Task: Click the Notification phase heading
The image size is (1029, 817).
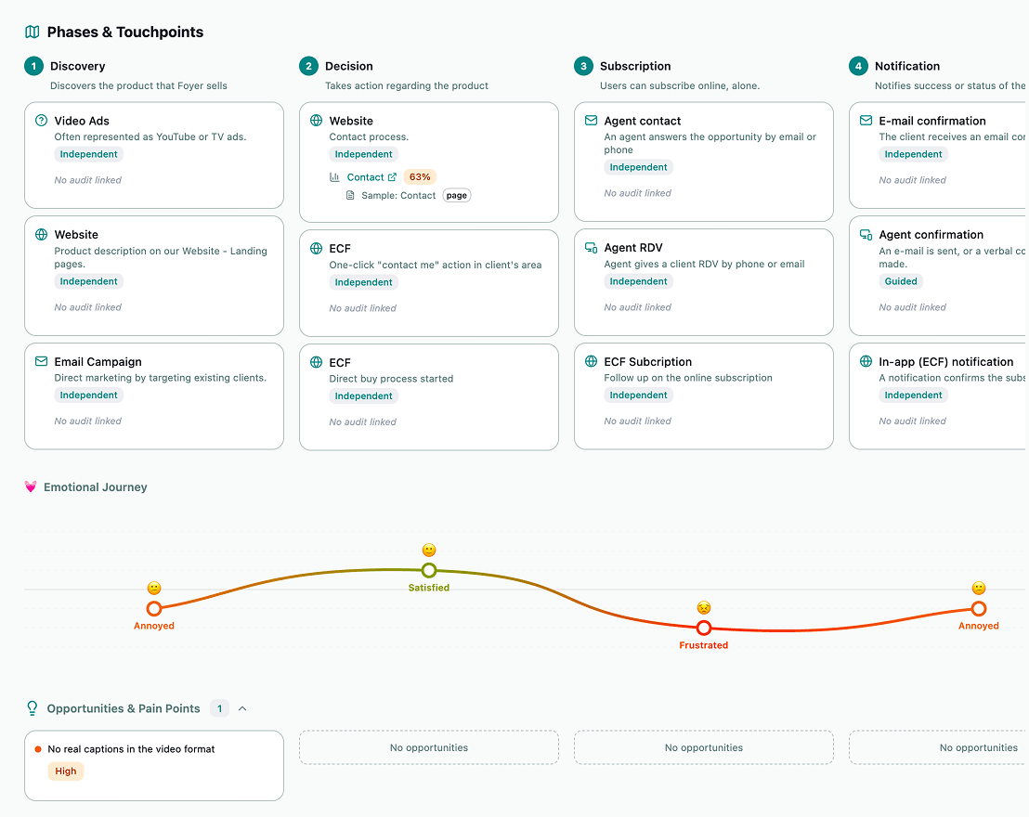Action: point(907,66)
